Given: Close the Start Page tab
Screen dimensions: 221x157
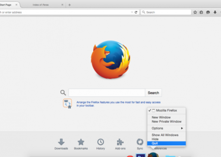Looking at the screenshot, I should [x=16, y=5].
